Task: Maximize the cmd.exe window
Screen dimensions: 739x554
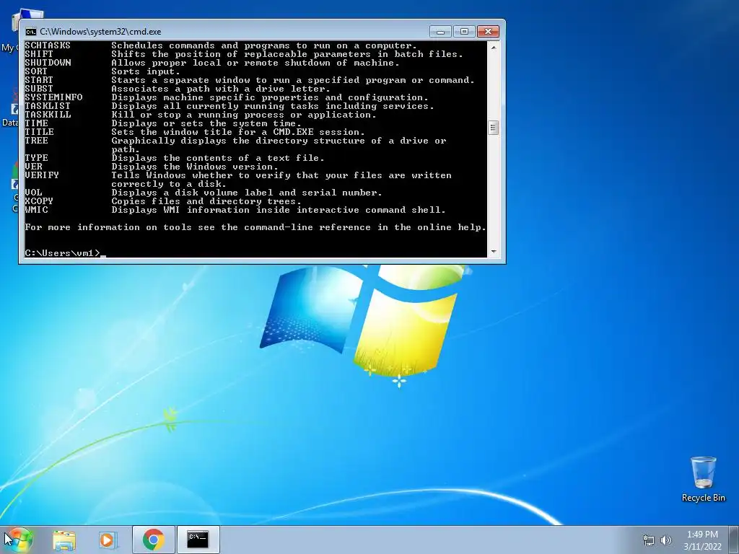Action: 464,32
